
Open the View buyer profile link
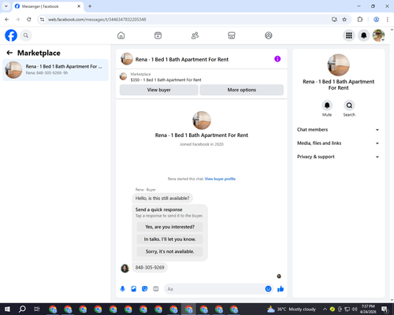(220, 179)
